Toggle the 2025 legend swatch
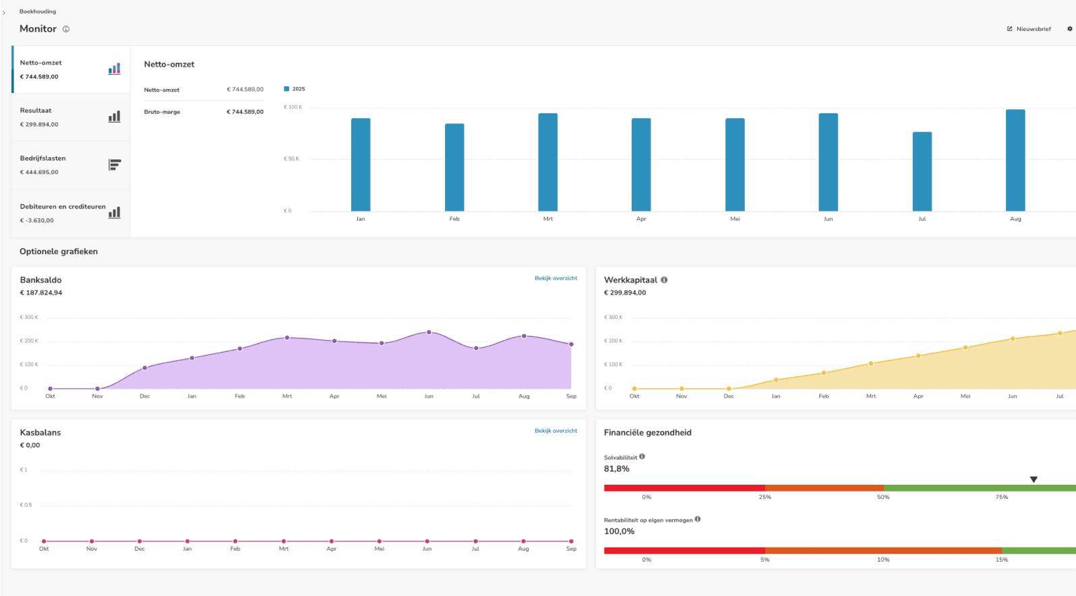The height and width of the screenshot is (596, 1076). (x=287, y=89)
